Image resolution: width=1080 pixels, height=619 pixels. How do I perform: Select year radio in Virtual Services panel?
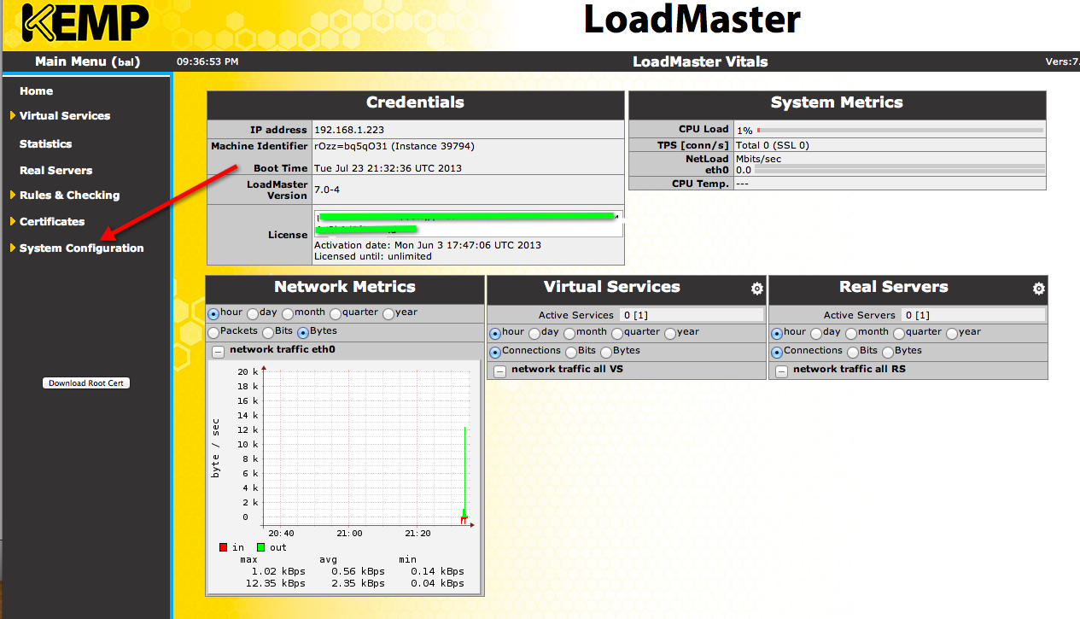670,333
